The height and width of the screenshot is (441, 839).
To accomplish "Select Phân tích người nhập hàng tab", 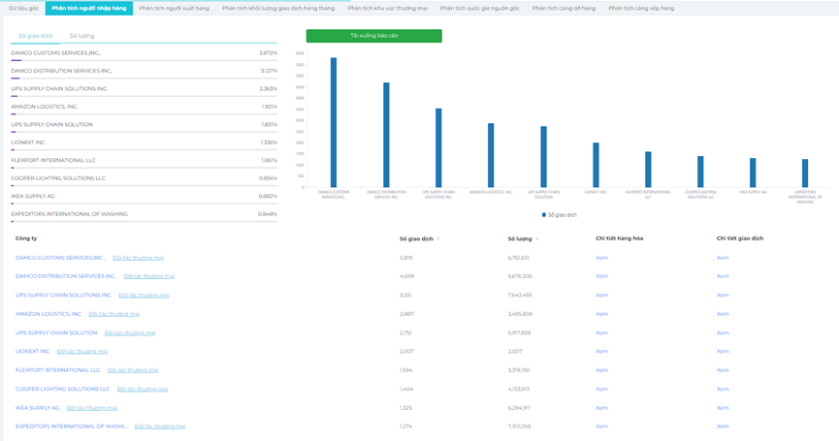I will pos(89,8).
